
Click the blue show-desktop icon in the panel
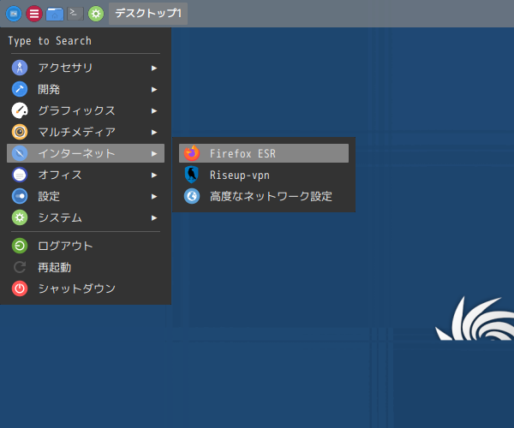[14, 14]
